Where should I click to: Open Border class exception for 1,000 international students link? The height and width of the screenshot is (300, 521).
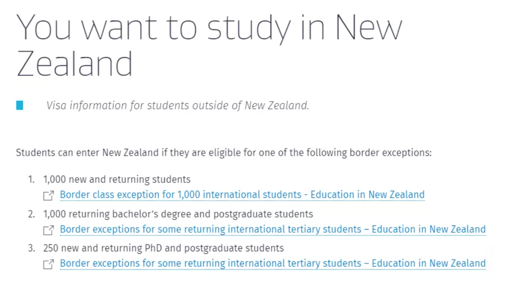click(x=242, y=195)
